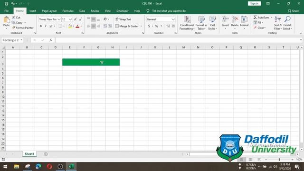Add a new sheet with plus icon
Image resolution: width=304 pixels, height=171 pixels.
point(46,154)
